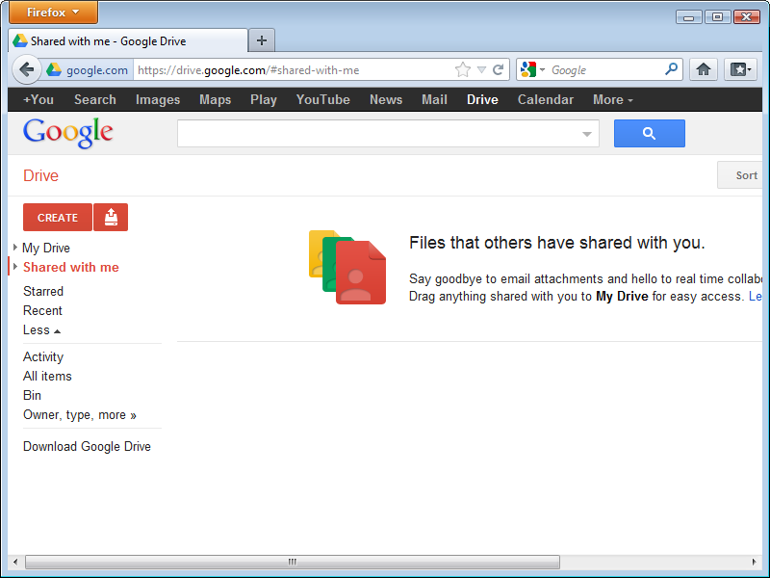The width and height of the screenshot is (770, 578).
Task: Click the Drive favicon on the tab
Action: coord(20,40)
